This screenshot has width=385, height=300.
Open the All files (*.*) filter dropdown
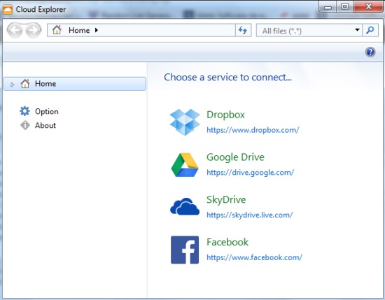pos(357,30)
